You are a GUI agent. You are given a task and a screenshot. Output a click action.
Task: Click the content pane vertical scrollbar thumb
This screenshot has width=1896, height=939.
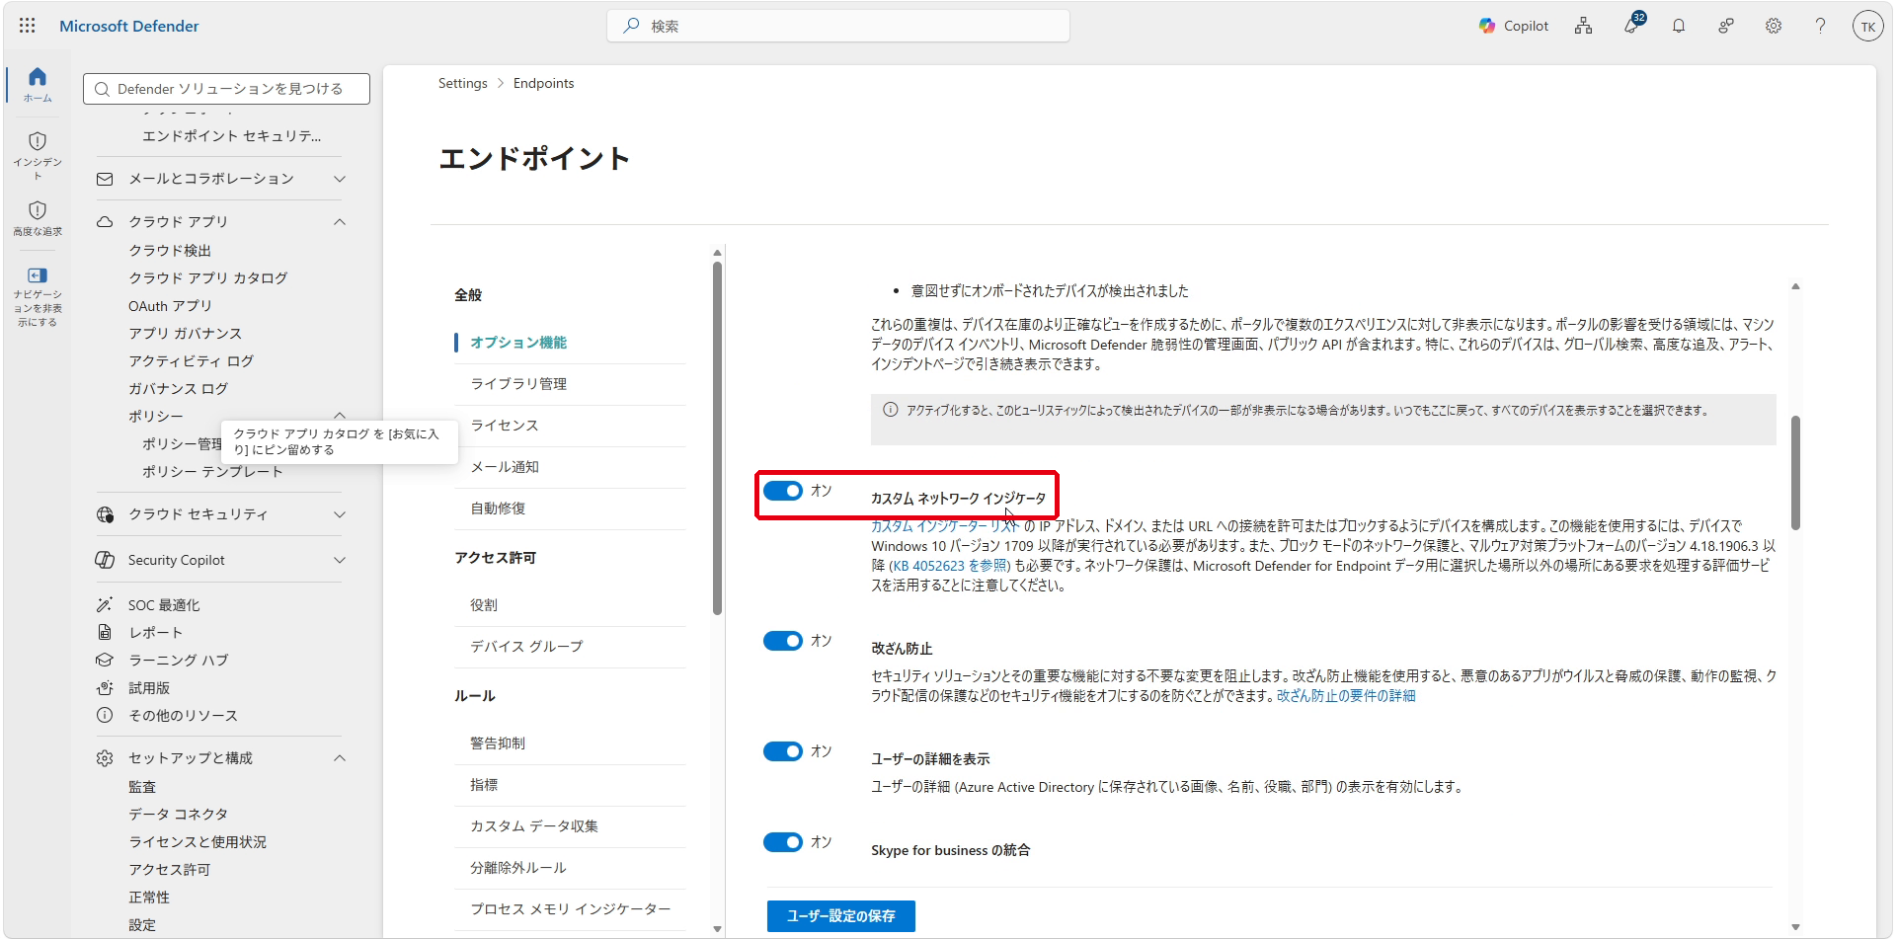click(1795, 473)
